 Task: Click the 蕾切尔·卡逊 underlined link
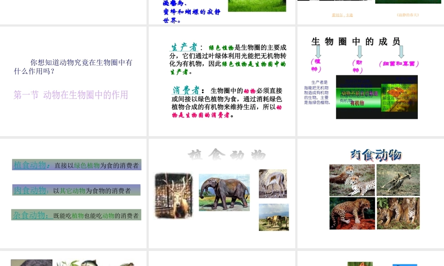point(342,15)
